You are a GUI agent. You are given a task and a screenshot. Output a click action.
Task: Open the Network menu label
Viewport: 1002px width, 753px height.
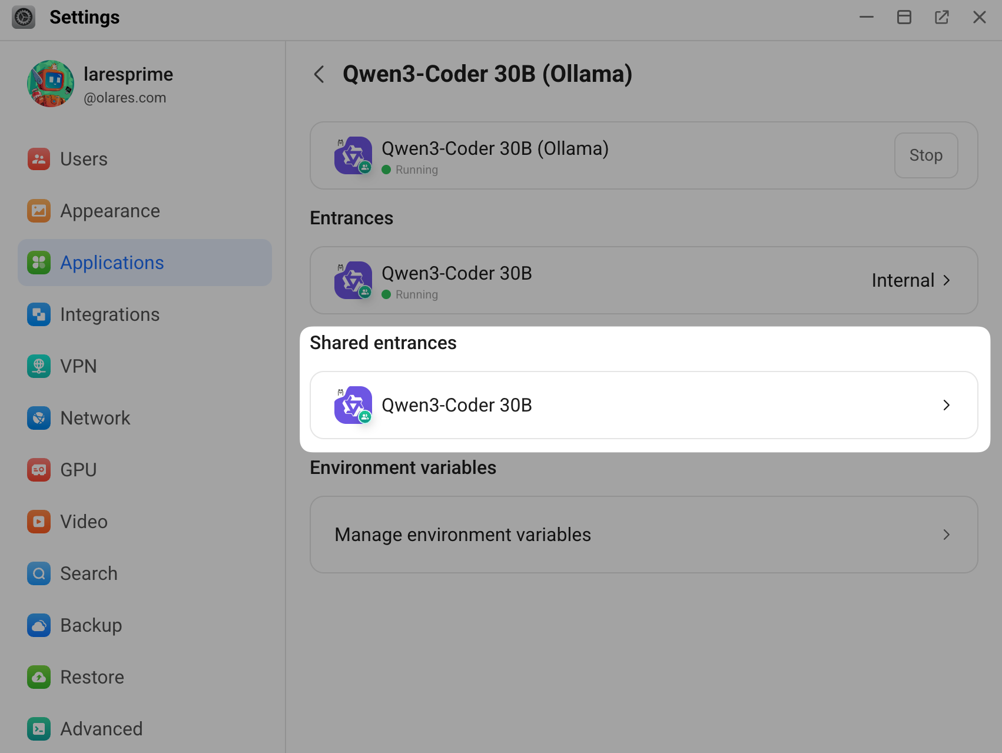coord(95,418)
